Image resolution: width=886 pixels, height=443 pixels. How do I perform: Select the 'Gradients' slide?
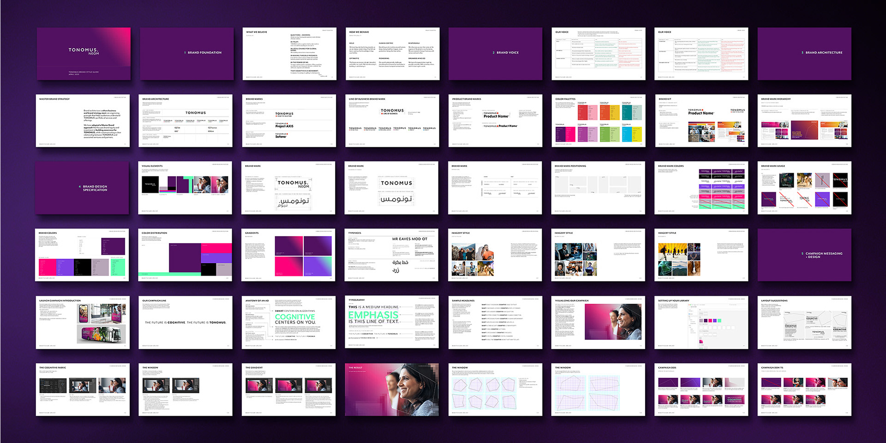(x=288, y=255)
